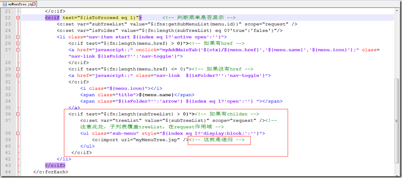Collapse the fold marker on line 26

click(x=18, y=44)
